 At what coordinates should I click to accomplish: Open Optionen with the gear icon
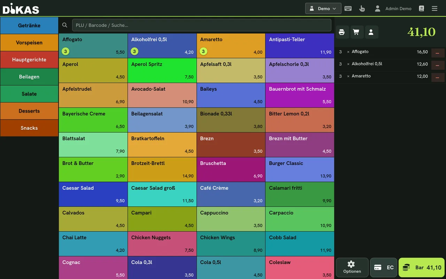[x=352, y=267]
